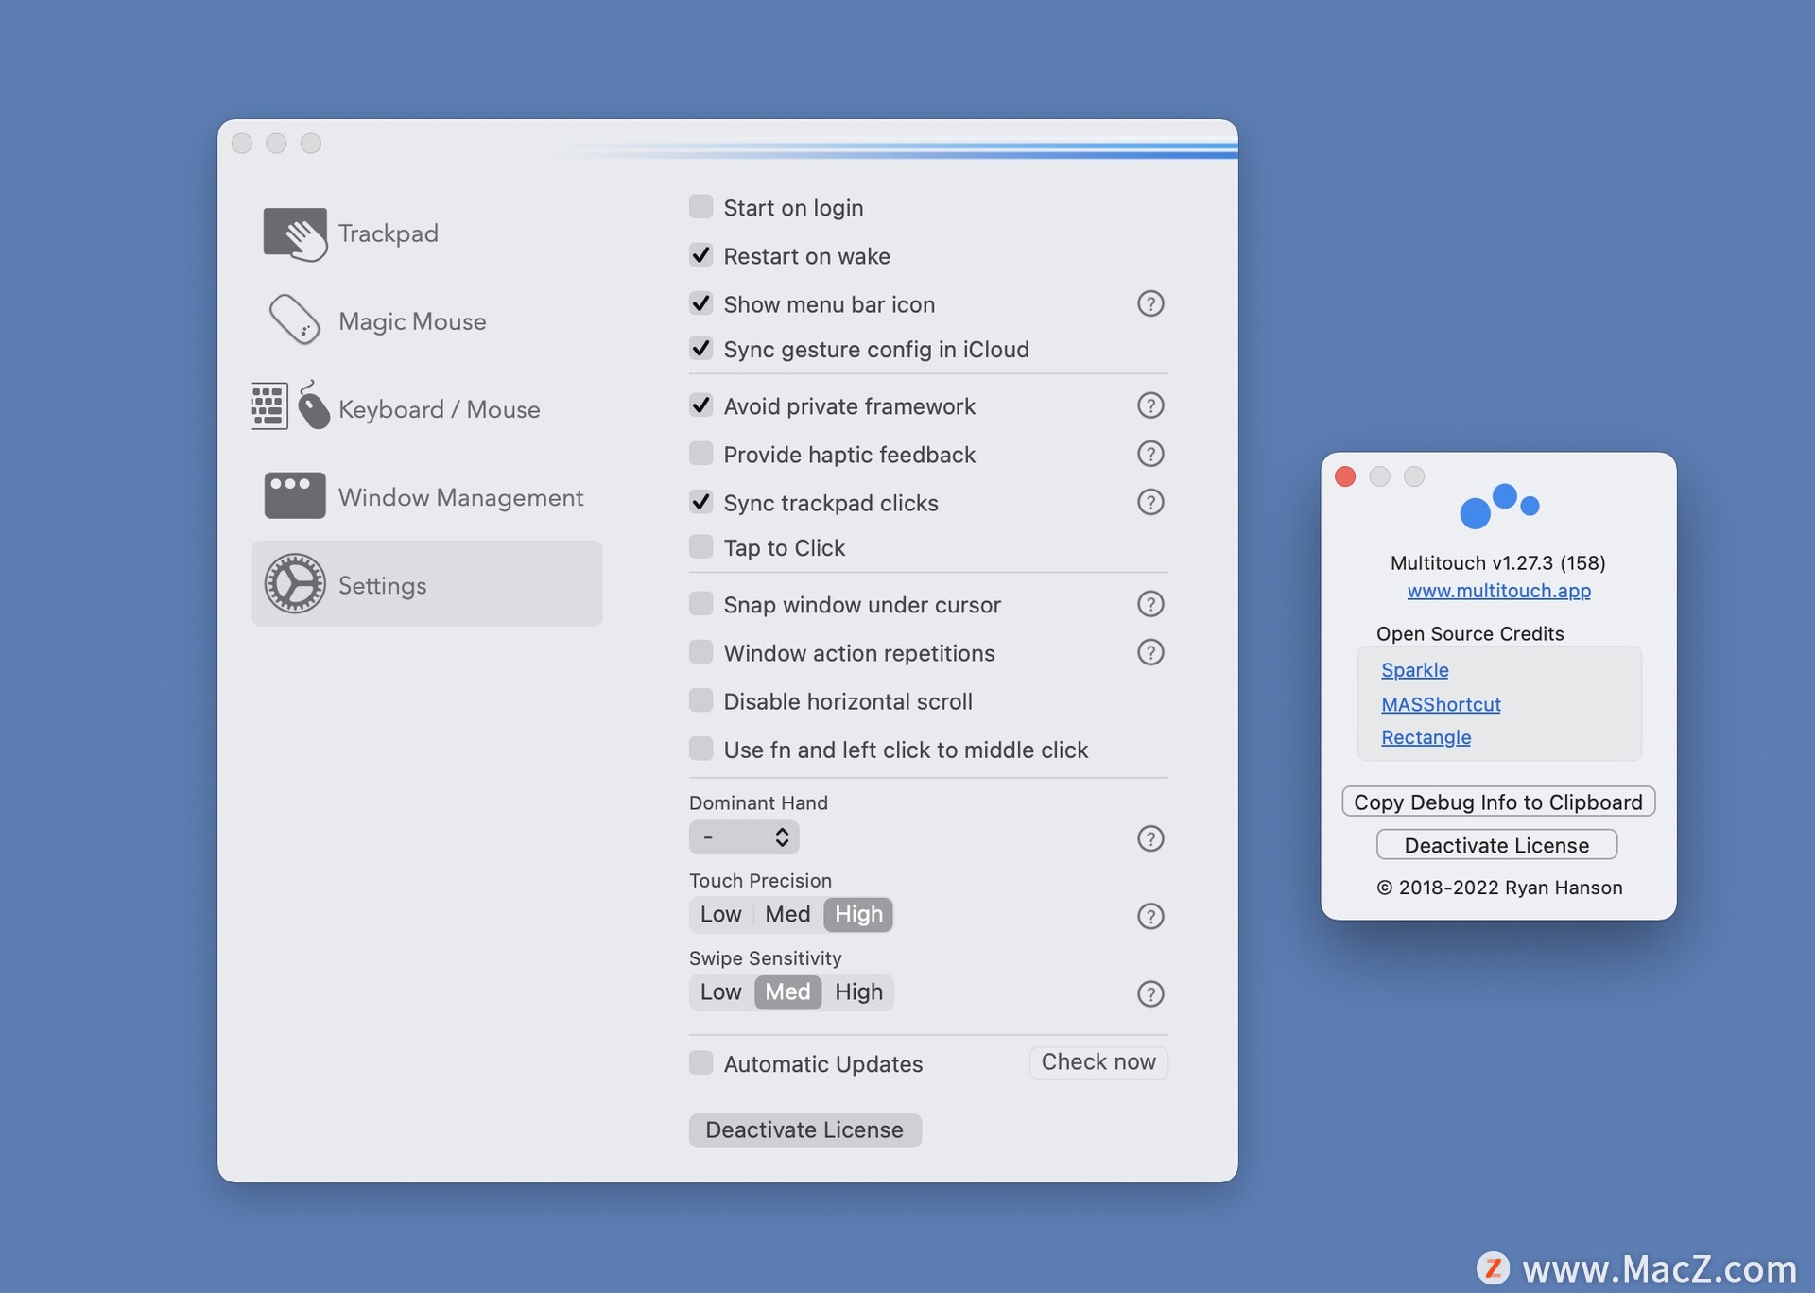Screen dimensions: 1815x1293
Task: Enable Window action repetitions
Action: pos(700,652)
